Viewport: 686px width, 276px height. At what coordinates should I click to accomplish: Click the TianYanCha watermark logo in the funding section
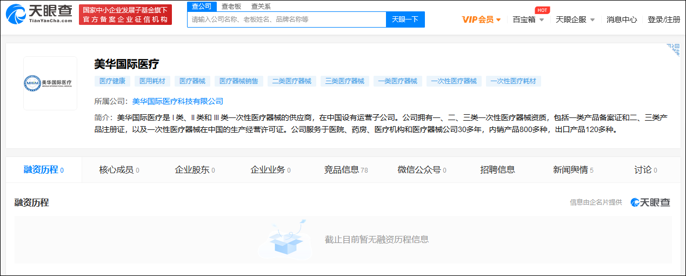[650, 202]
